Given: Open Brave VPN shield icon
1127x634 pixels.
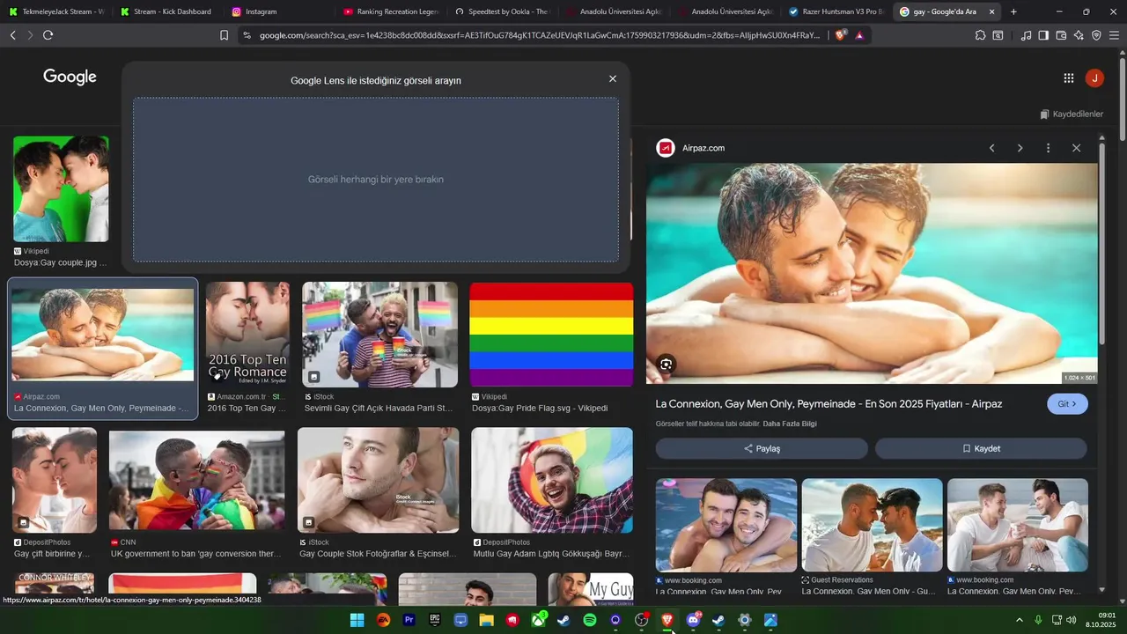Looking at the screenshot, I should pyautogui.click(x=1096, y=35).
